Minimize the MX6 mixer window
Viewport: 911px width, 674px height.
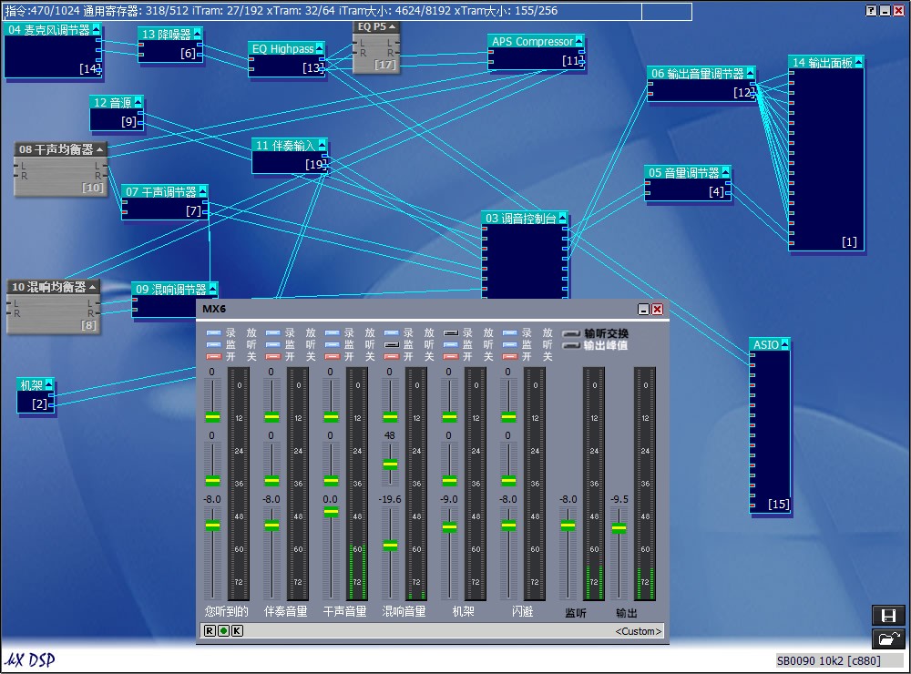[643, 310]
